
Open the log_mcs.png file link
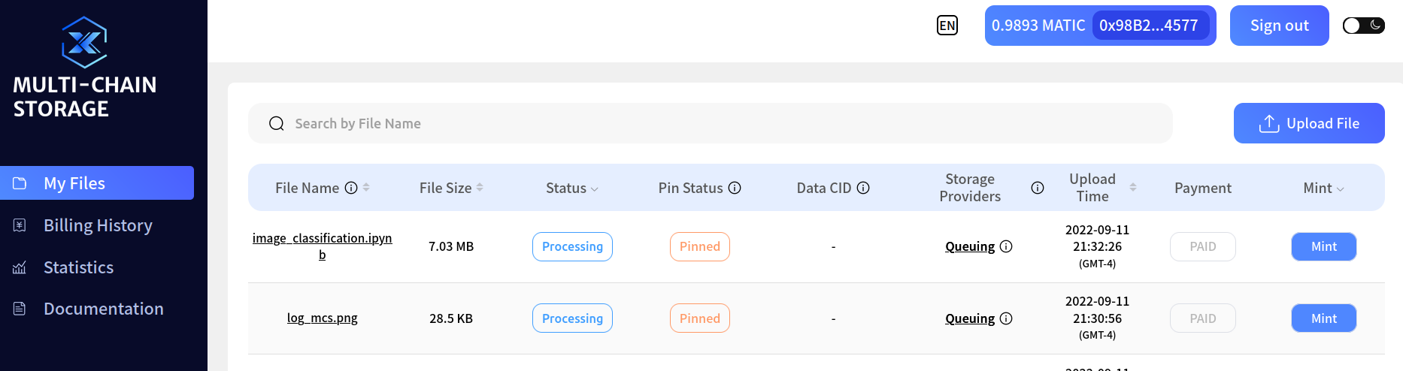click(x=322, y=318)
